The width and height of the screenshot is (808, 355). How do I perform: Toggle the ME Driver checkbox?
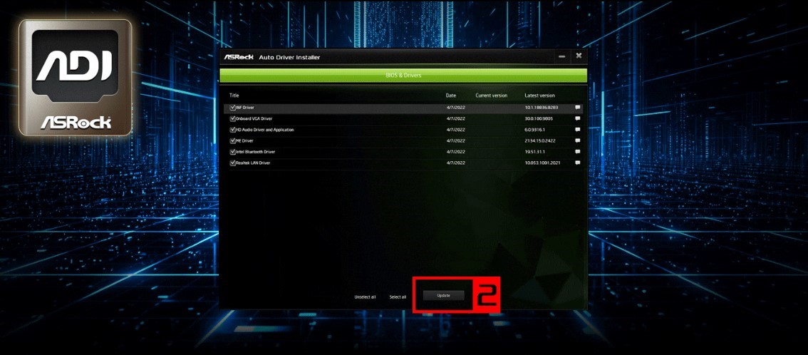[x=232, y=140]
